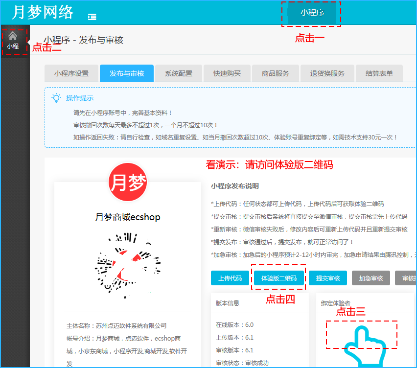The image size is (417, 368).
Task: Click the 审核状态：审核成功 line
Action: click(x=242, y=363)
